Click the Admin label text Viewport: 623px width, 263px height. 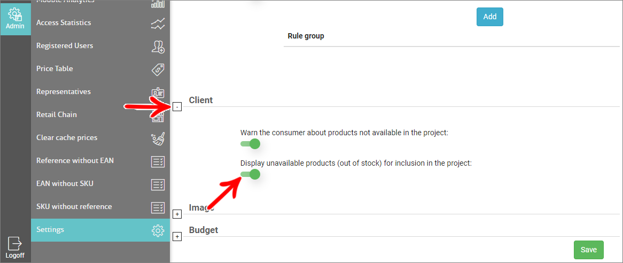point(15,26)
